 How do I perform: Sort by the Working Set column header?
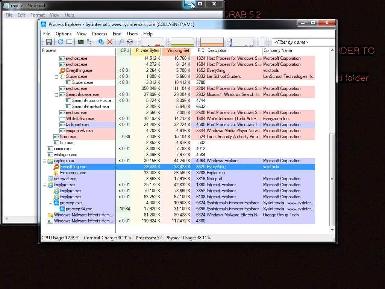[176, 50]
